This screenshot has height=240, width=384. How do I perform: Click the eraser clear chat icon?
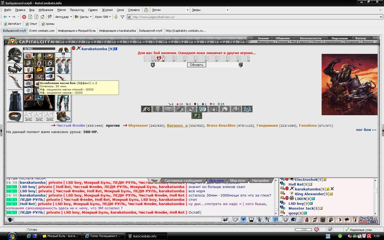pos(235,220)
